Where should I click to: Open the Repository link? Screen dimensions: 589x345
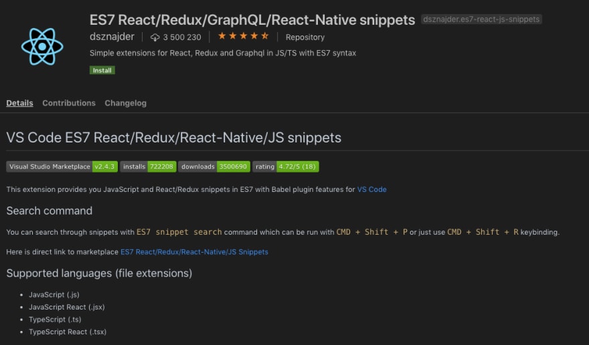[x=305, y=37]
